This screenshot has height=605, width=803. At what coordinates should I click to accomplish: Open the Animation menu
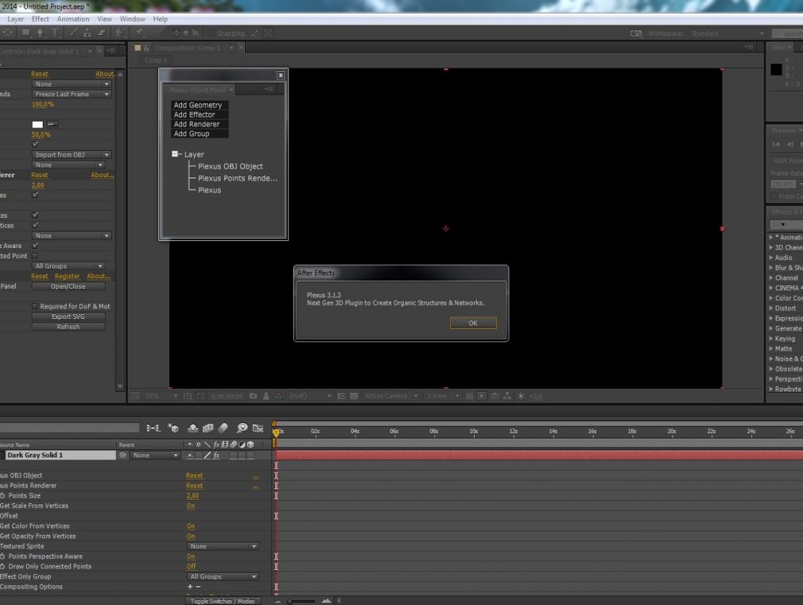point(72,19)
